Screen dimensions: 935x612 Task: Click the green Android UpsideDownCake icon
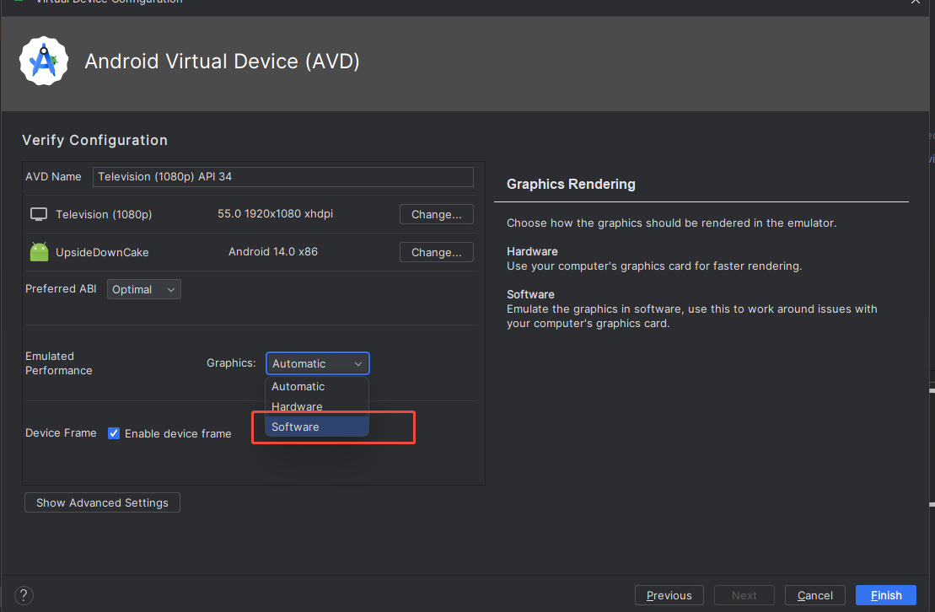tap(40, 252)
